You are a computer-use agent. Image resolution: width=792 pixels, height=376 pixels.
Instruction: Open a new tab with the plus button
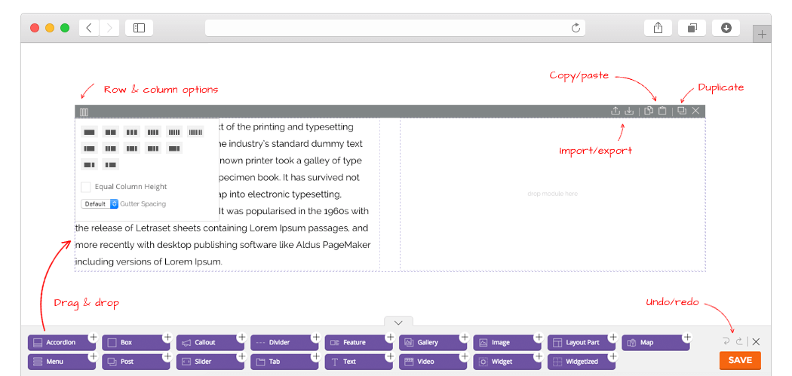762,35
